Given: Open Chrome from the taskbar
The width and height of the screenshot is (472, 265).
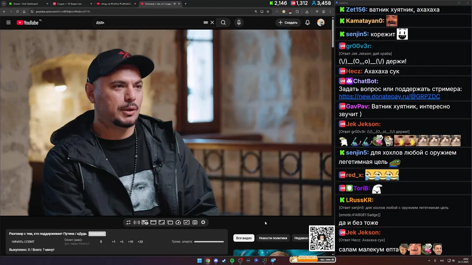Looking at the screenshot, I should 208,261.
